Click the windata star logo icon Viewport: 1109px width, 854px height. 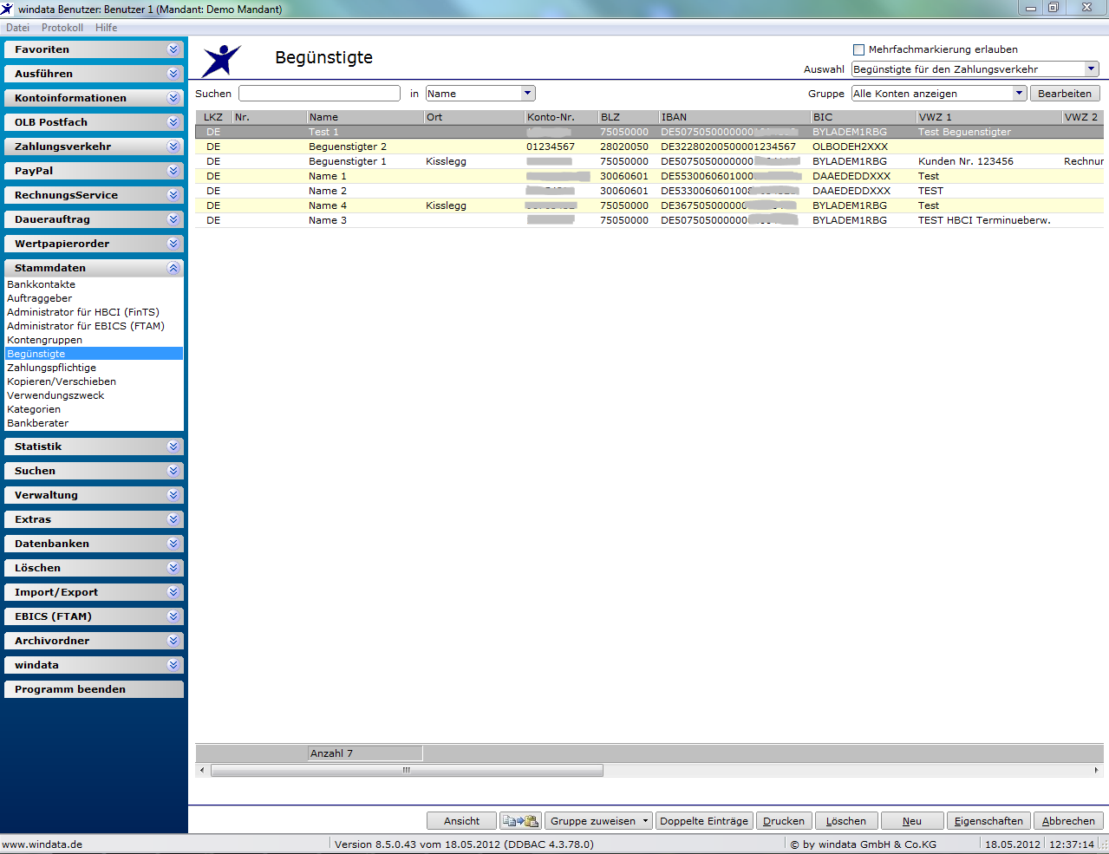pyautogui.click(x=222, y=61)
